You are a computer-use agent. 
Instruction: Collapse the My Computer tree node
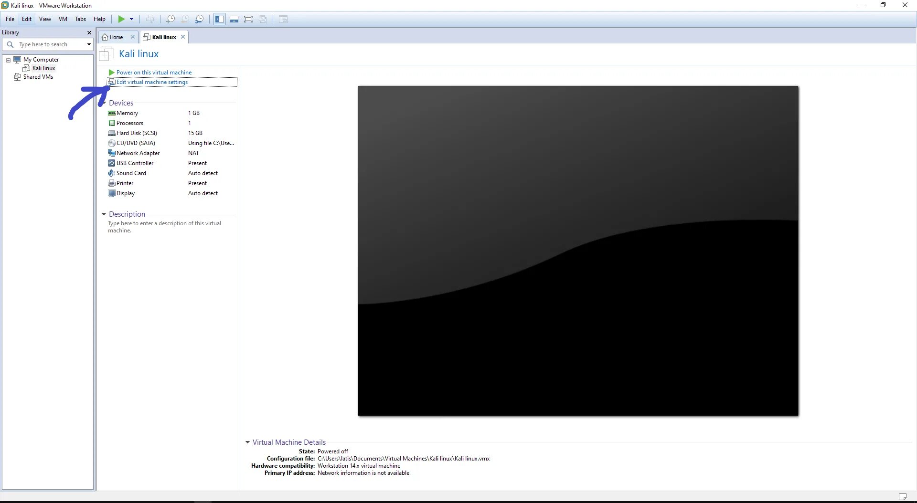8,60
